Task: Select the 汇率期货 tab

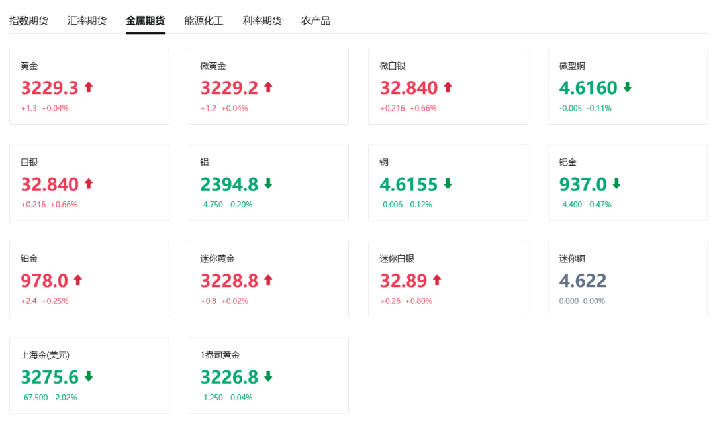Action: [87, 20]
